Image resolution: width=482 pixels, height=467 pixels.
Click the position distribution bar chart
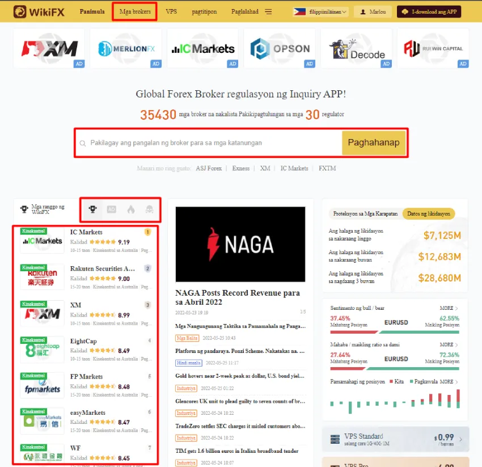tap(395, 402)
